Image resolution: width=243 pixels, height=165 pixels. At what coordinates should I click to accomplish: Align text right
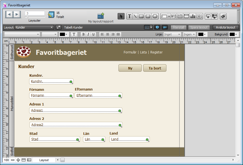click(x=113, y=34)
